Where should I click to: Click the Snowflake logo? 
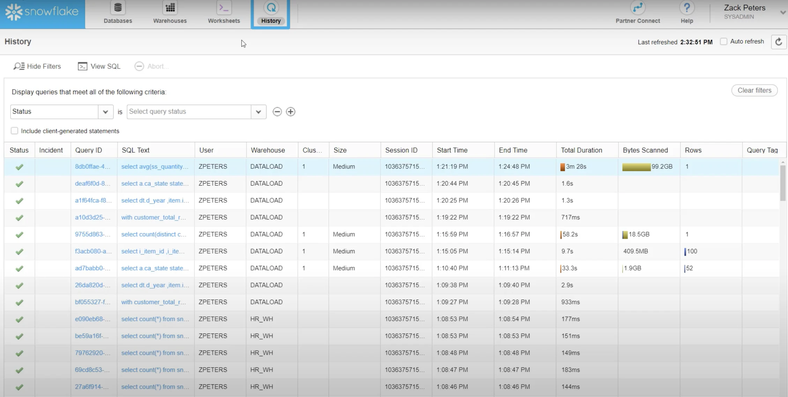click(x=41, y=12)
